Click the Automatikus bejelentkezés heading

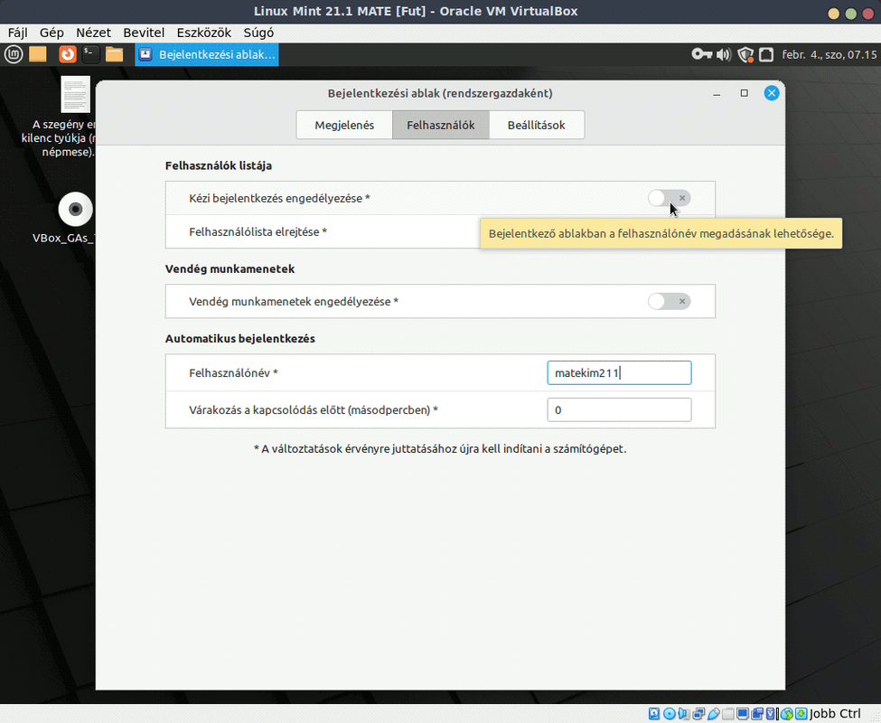240,339
